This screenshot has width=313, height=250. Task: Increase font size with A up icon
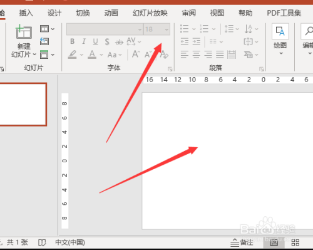(136, 54)
